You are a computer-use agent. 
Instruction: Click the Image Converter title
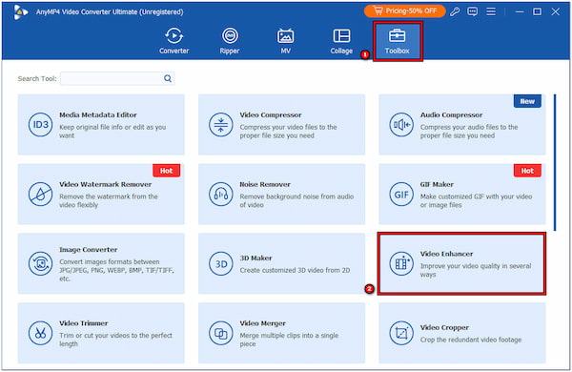89,250
